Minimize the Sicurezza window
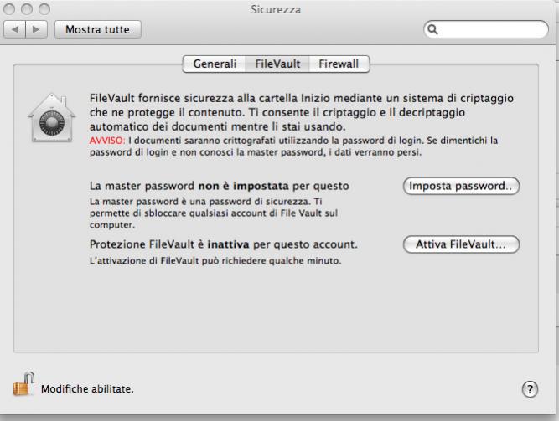Viewport: 559px width, 421px height. point(27,9)
